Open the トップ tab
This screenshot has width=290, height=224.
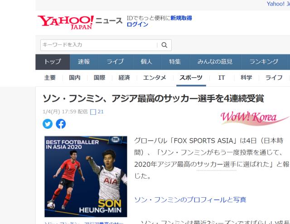pos(53,62)
